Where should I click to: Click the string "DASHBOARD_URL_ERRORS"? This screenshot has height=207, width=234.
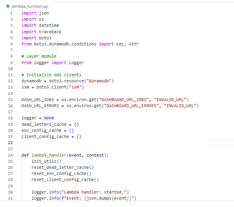coord(131,106)
